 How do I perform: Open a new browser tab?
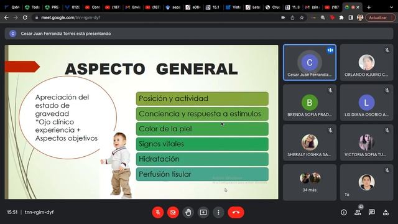click(369, 7)
